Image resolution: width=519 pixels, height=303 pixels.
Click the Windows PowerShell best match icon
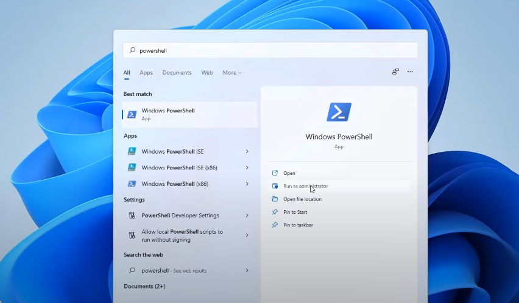coord(132,115)
